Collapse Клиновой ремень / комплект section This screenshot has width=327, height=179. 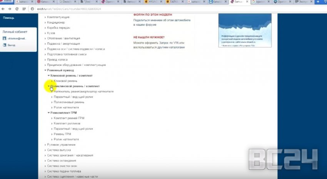(x=49, y=76)
